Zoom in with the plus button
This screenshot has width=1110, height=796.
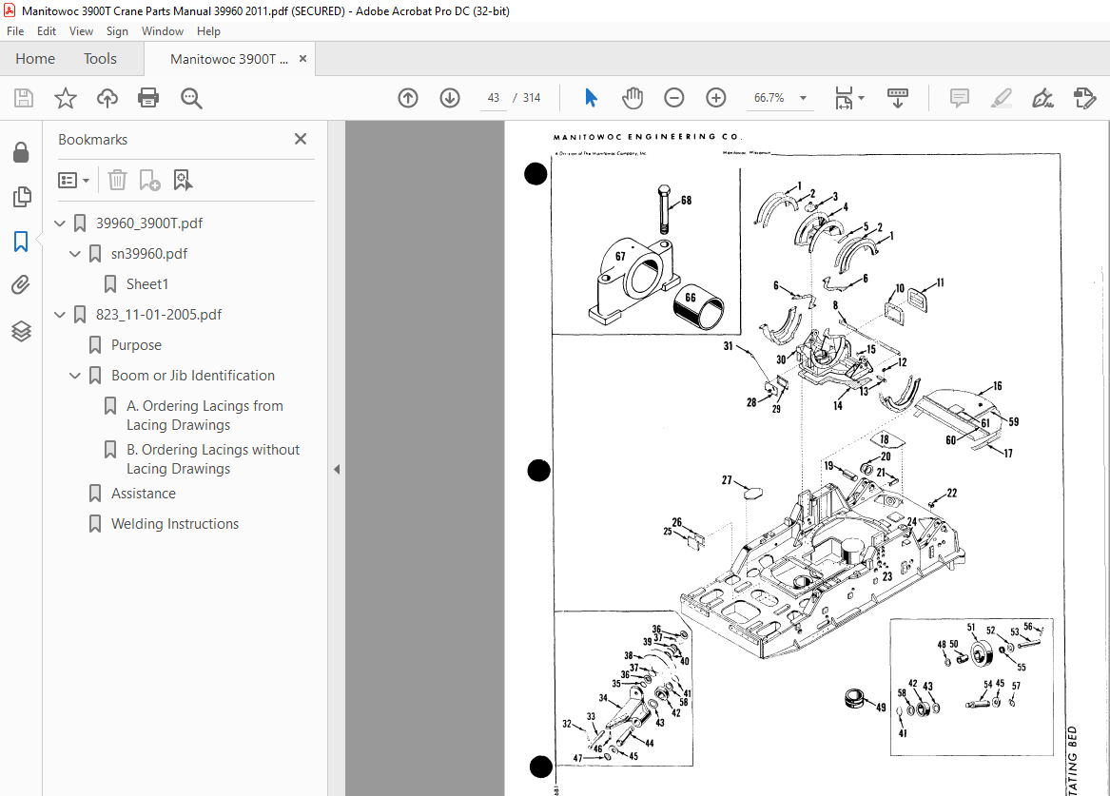(715, 98)
